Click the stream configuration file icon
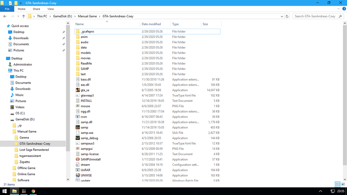 coord(78,165)
